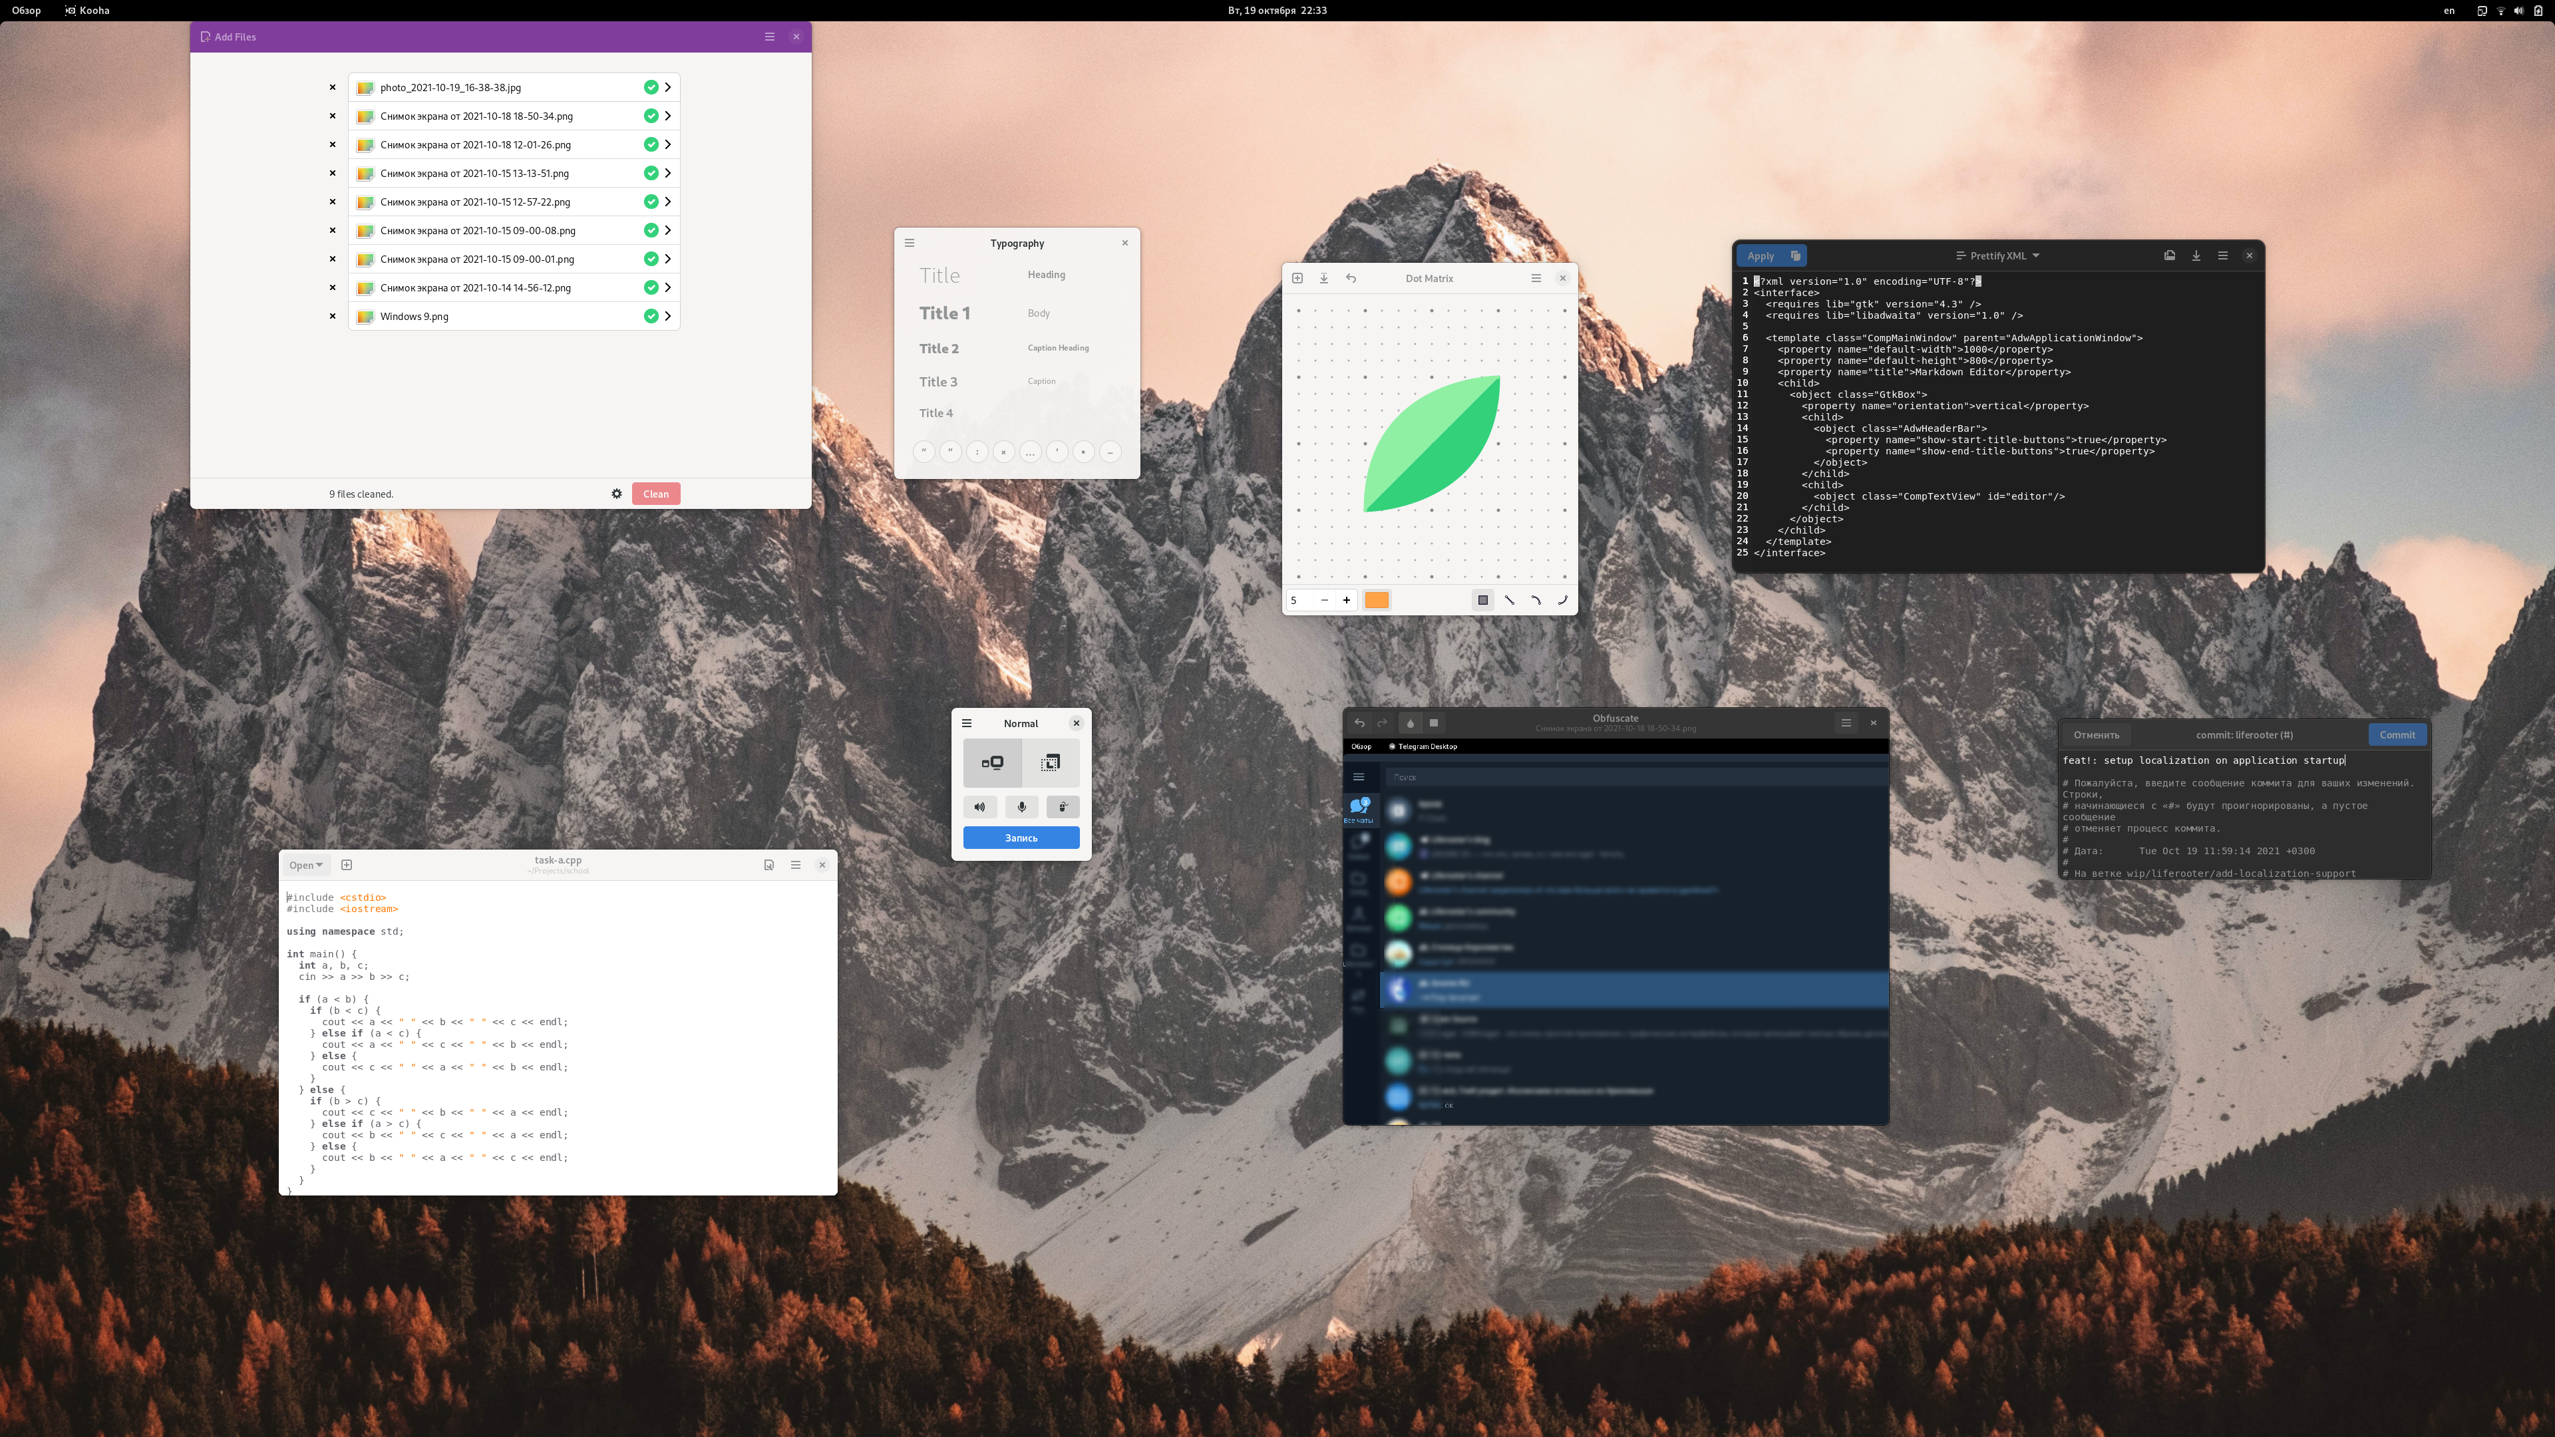The height and width of the screenshot is (1437, 2555).
Task: Expand details for Windows 9.png
Action: (667, 317)
